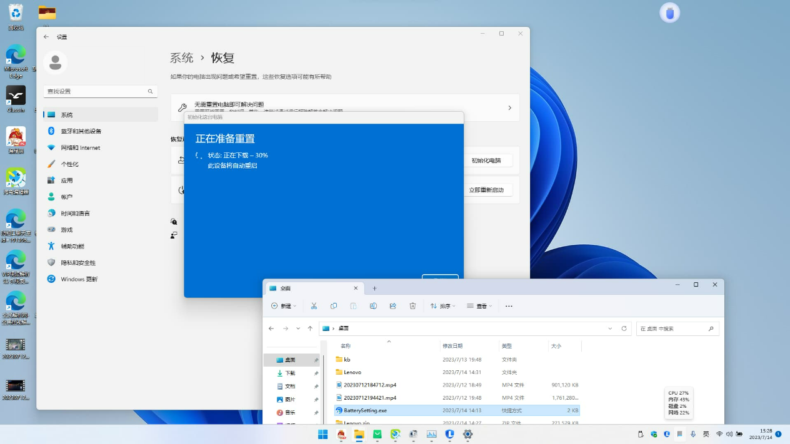Open 个性化 in Settings sidebar

tap(100, 164)
